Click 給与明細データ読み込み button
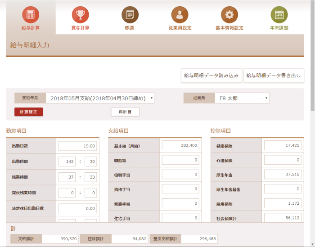This screenshot has height=247, width=315. pos(211,76)
